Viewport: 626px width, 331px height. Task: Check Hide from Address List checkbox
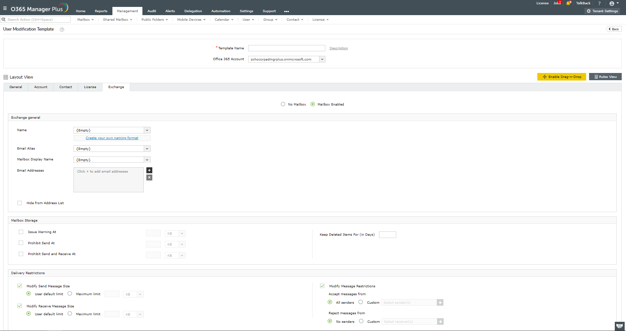(x=20, y=203)
